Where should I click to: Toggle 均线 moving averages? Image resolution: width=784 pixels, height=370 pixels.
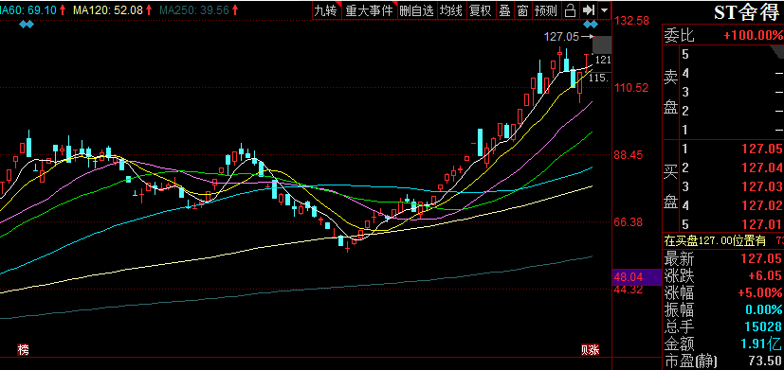pyautogui.click(x=451, y=10)
